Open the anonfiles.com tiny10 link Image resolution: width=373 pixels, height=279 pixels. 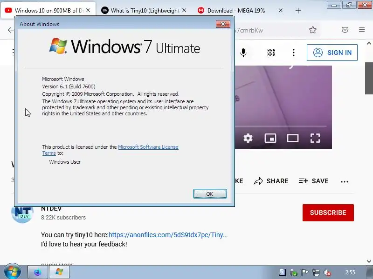(168, 235)
